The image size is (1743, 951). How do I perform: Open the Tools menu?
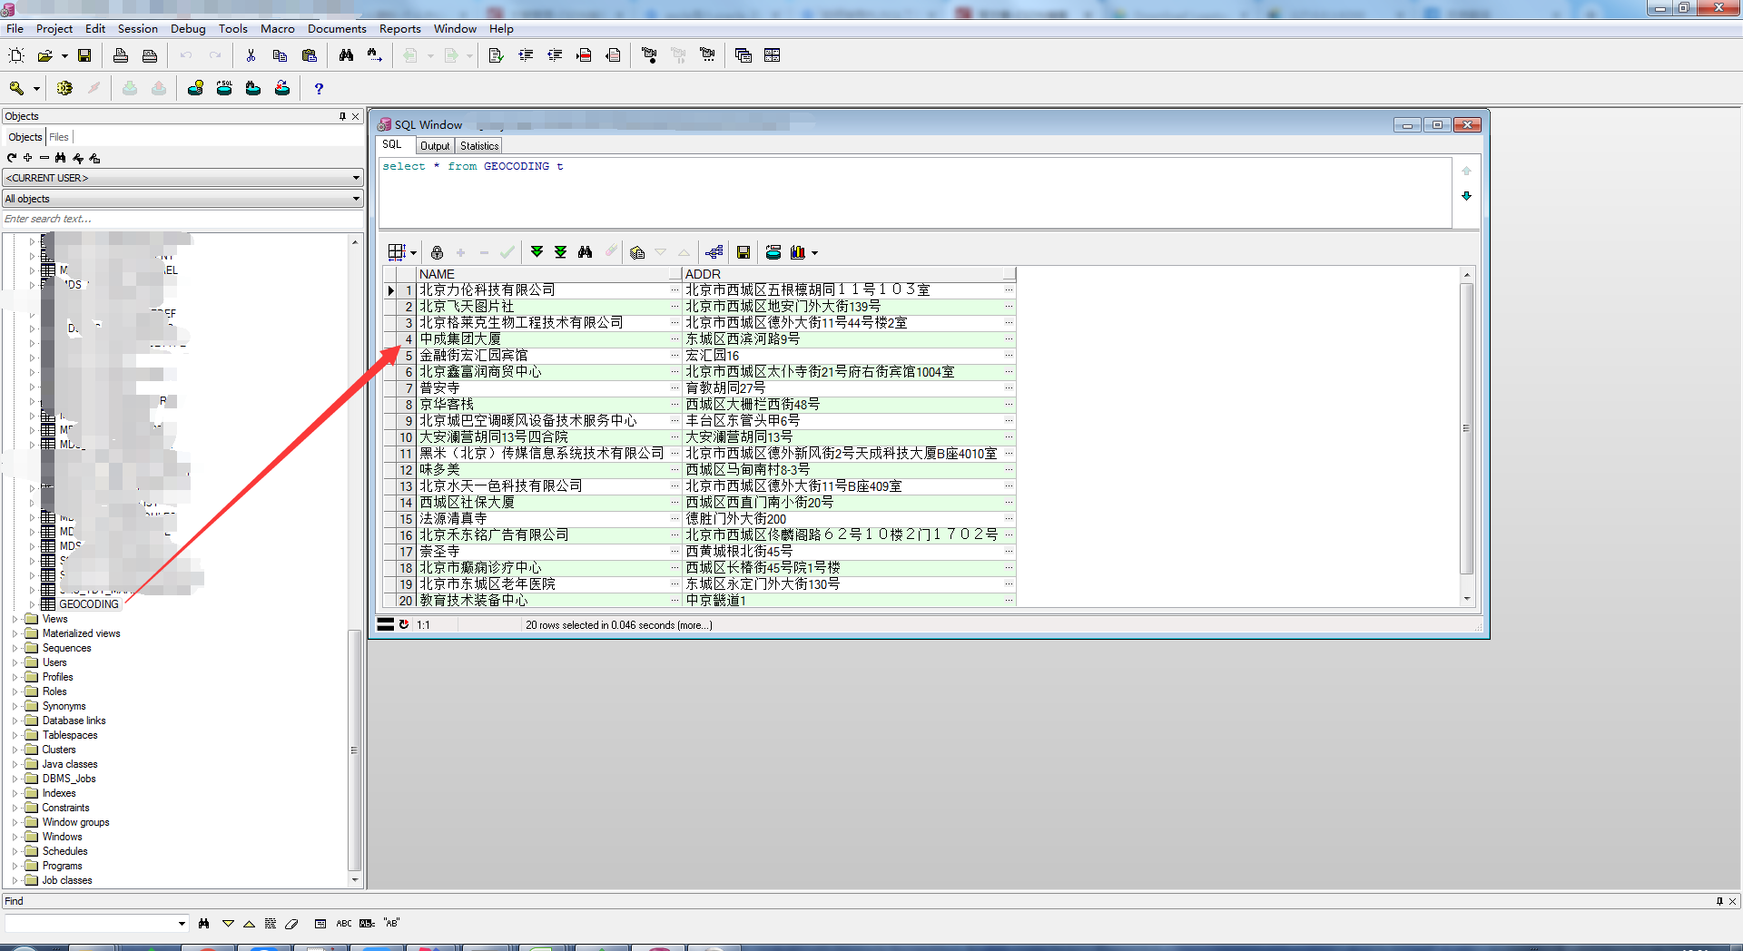(x=232, y=28)
